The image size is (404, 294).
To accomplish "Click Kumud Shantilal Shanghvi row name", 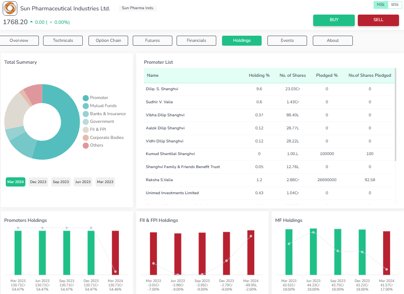I will (x=170, y=154).
